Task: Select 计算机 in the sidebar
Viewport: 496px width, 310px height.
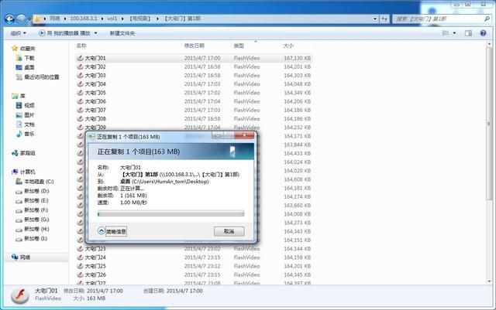Action: coord(28,172)
